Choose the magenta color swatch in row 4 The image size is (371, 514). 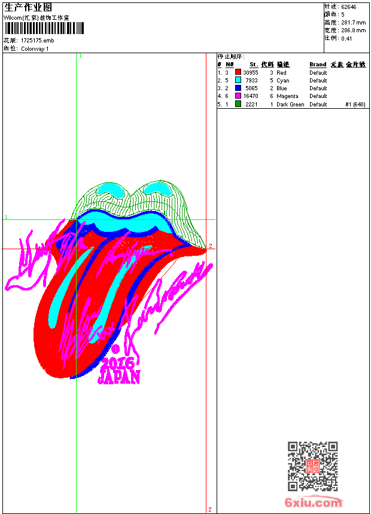238,96
